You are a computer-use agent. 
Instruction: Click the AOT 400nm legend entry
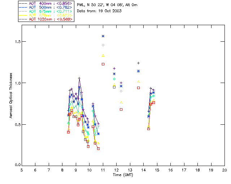[x=46, y=3]
